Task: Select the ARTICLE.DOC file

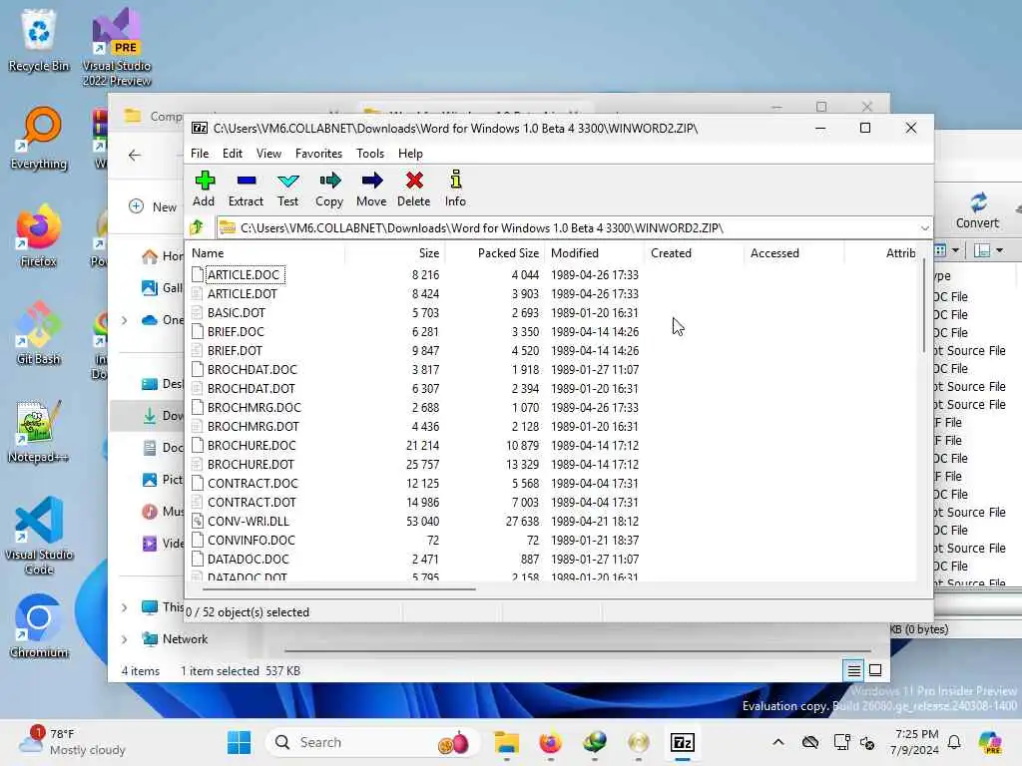Action: pos(244,275)
